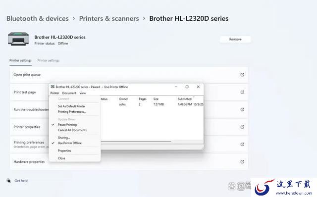Screen dimensions: 317x197
Task: Click the Brother printer icon next to the device name
Action: tap(18, 39)
